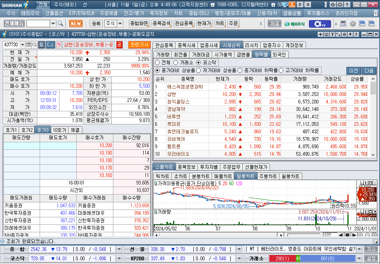Expand the main menu bar overflow chevron
This screenshot has height=264, width=380.
(x=376, y=13)
